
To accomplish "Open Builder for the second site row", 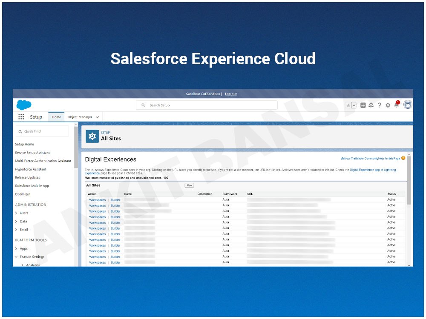I will 115,205.
